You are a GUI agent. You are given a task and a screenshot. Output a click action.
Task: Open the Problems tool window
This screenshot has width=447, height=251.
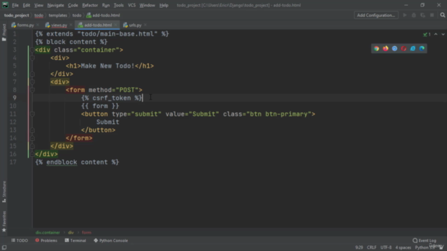(46, 241)
